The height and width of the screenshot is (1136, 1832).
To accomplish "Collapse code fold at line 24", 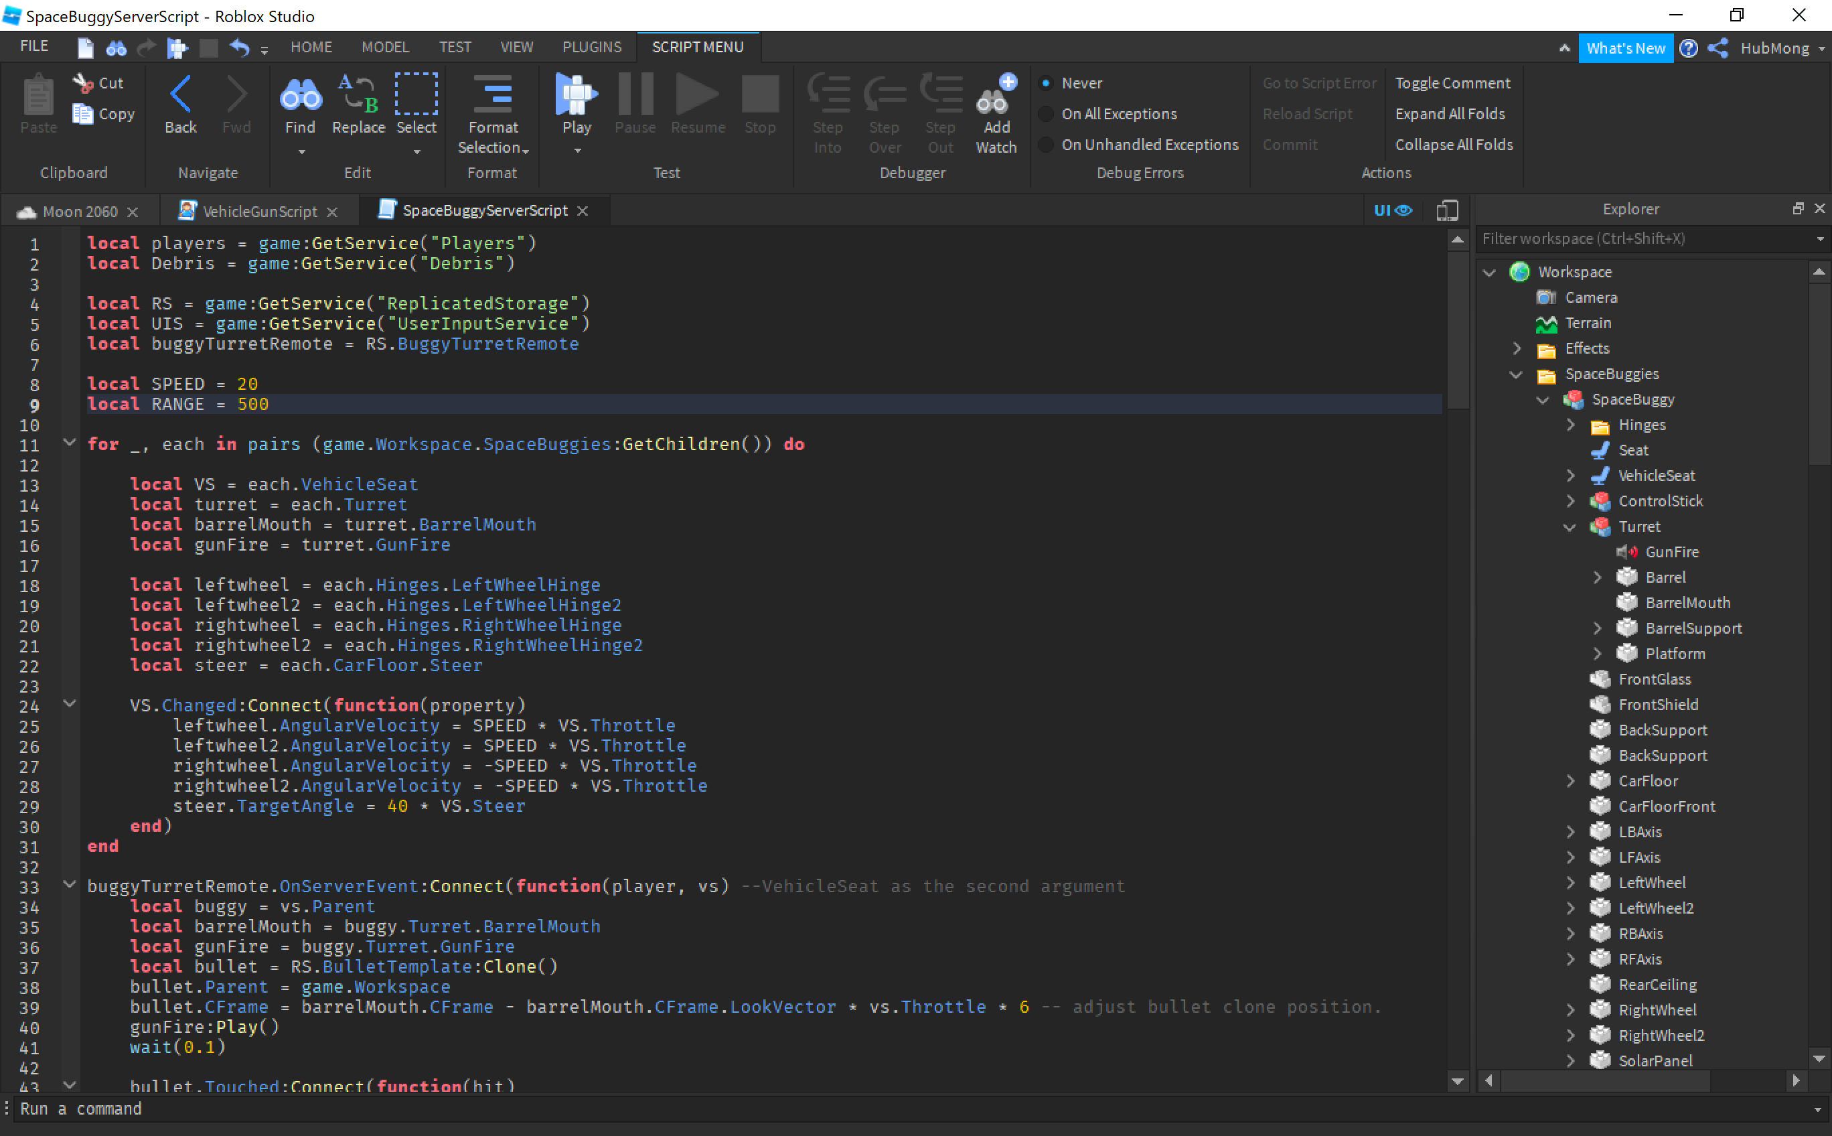I will click(x=69, y=704).
